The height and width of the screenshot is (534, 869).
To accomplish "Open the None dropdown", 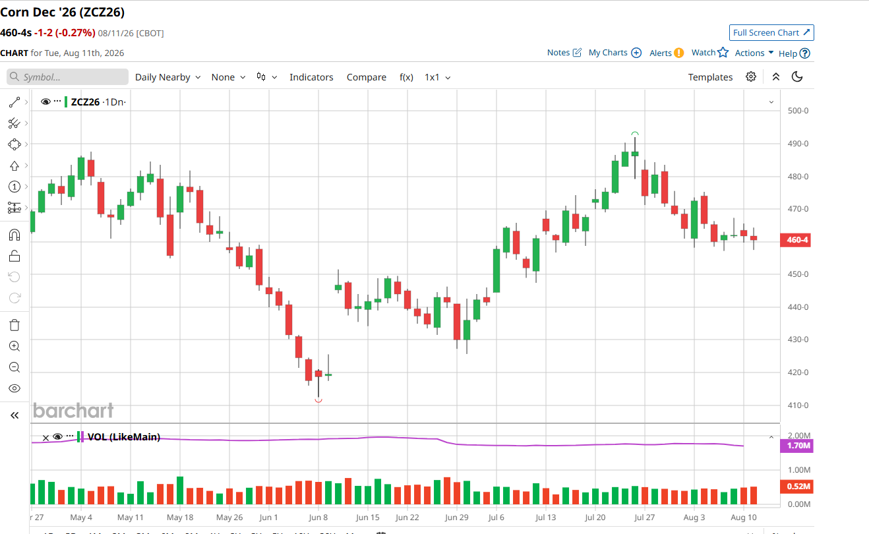I will click(x=228, y=77).
